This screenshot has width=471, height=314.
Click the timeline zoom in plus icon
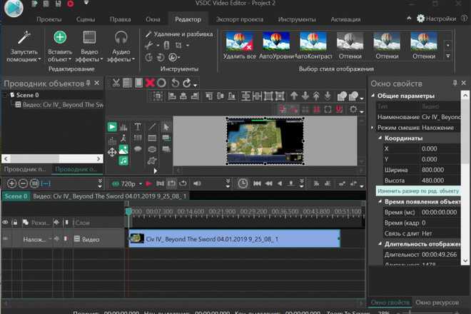11,183
